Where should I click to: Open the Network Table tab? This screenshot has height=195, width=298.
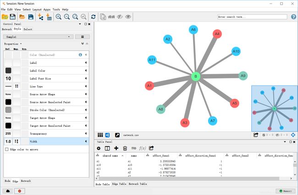pos(138,184)
